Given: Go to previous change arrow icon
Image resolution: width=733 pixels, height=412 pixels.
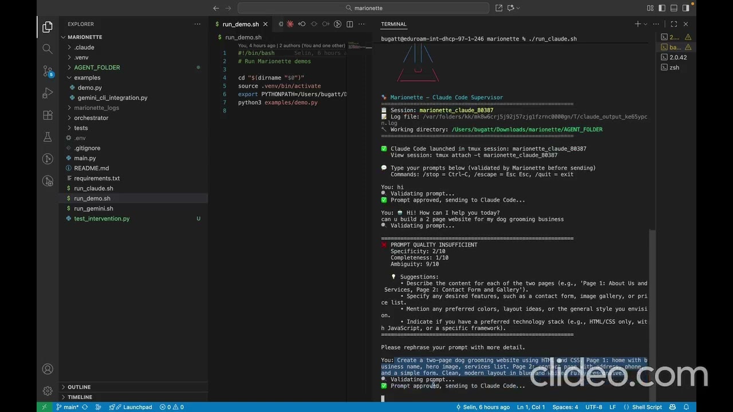Looking at the screenshot, I should 302,24.
